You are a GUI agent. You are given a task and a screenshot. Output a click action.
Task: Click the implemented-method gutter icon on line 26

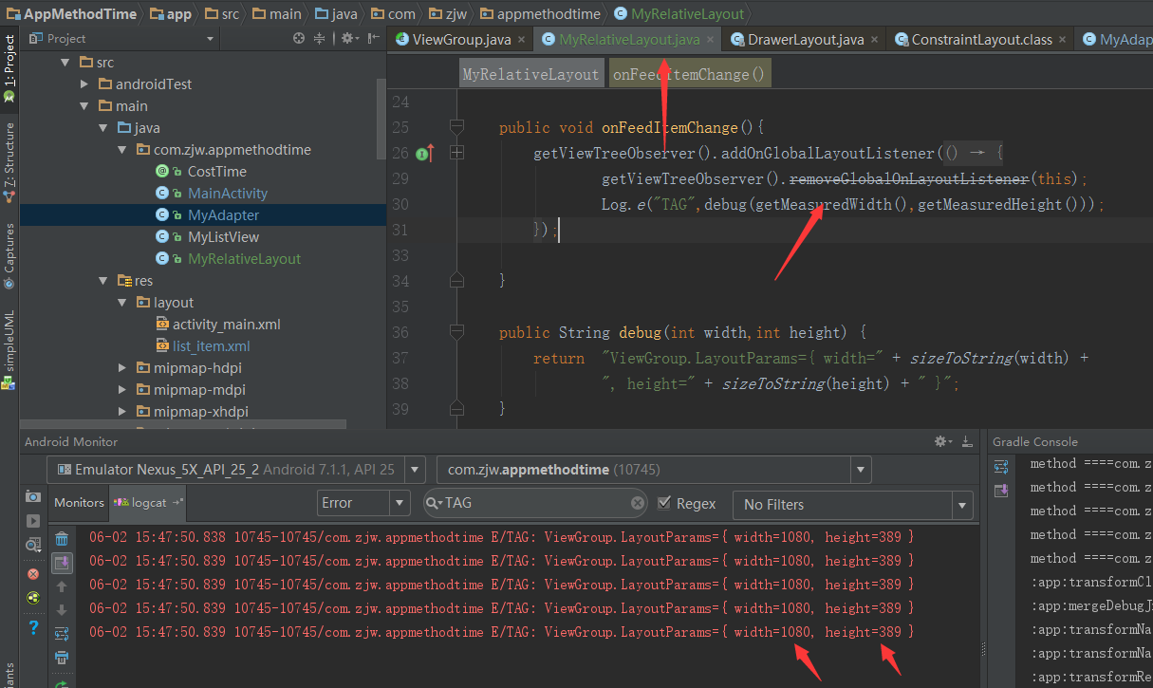point(425,152)
